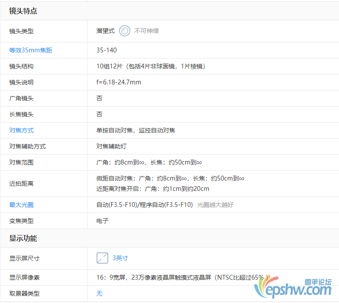Click the 16：9宽屏 screen pixel value
339x303 pixels.
182,277
